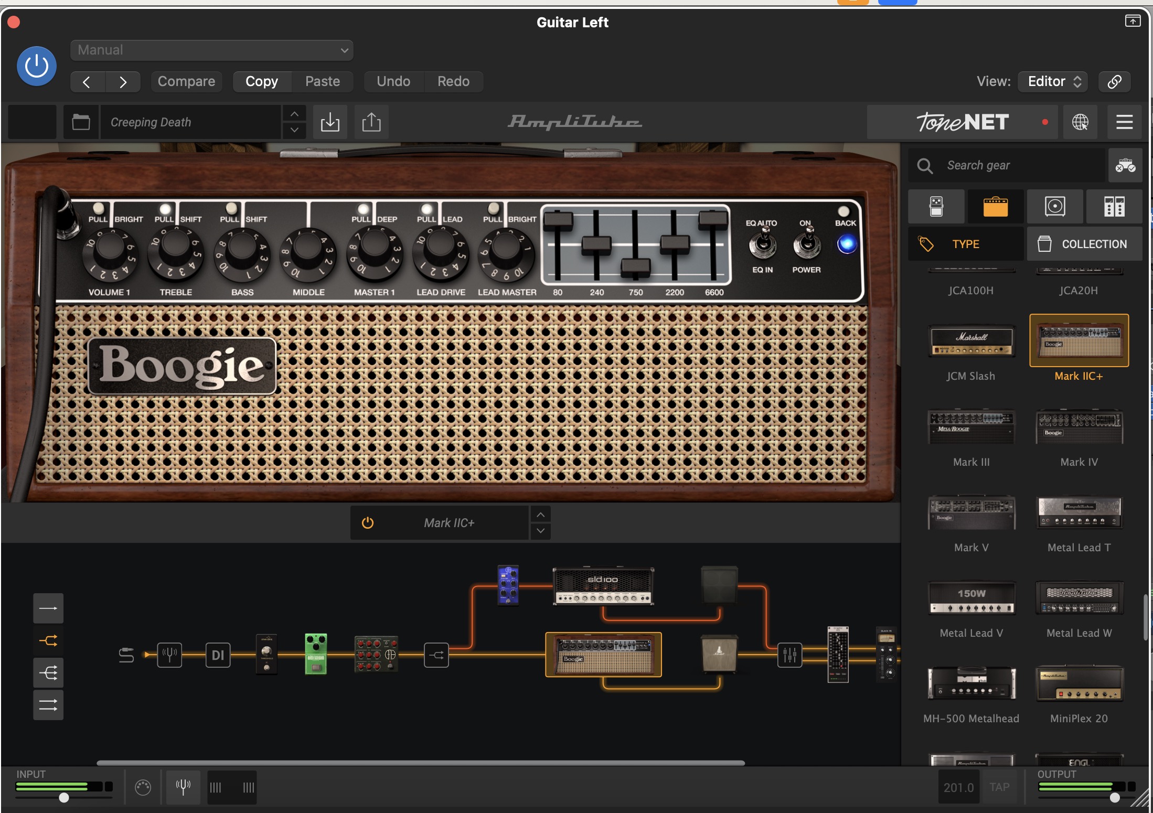This screenshot has height=813, width=1153.
Task: Select the Mark III amp thumbnail
Action: pos(971,426)
